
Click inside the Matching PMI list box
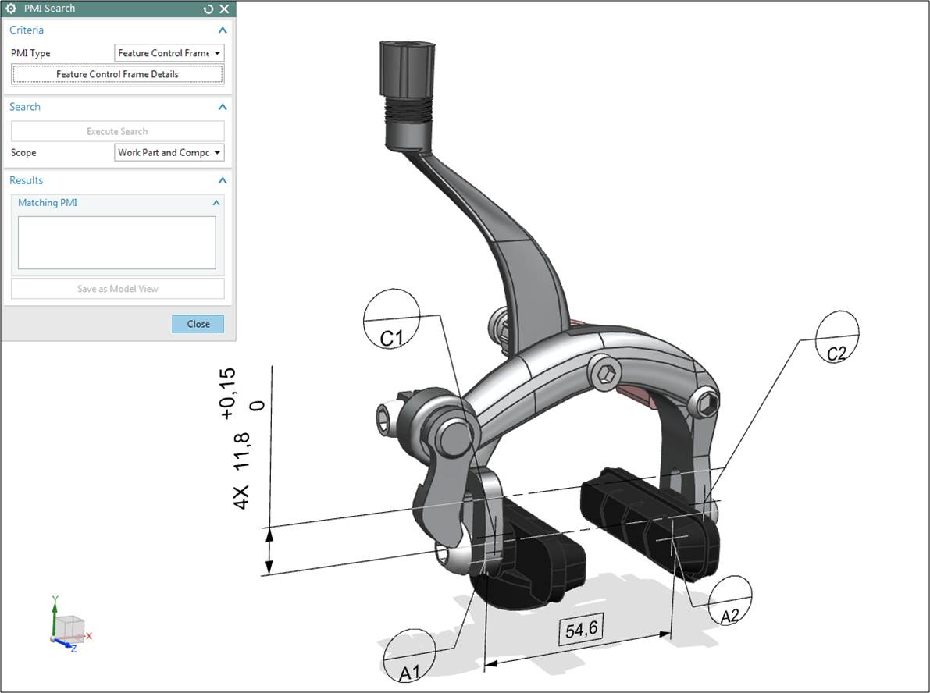117,243
